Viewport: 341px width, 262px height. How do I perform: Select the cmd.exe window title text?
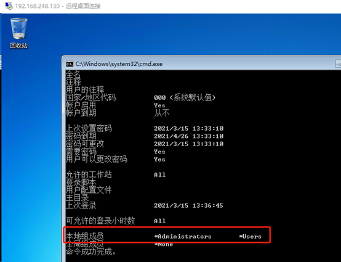[119, 64]
